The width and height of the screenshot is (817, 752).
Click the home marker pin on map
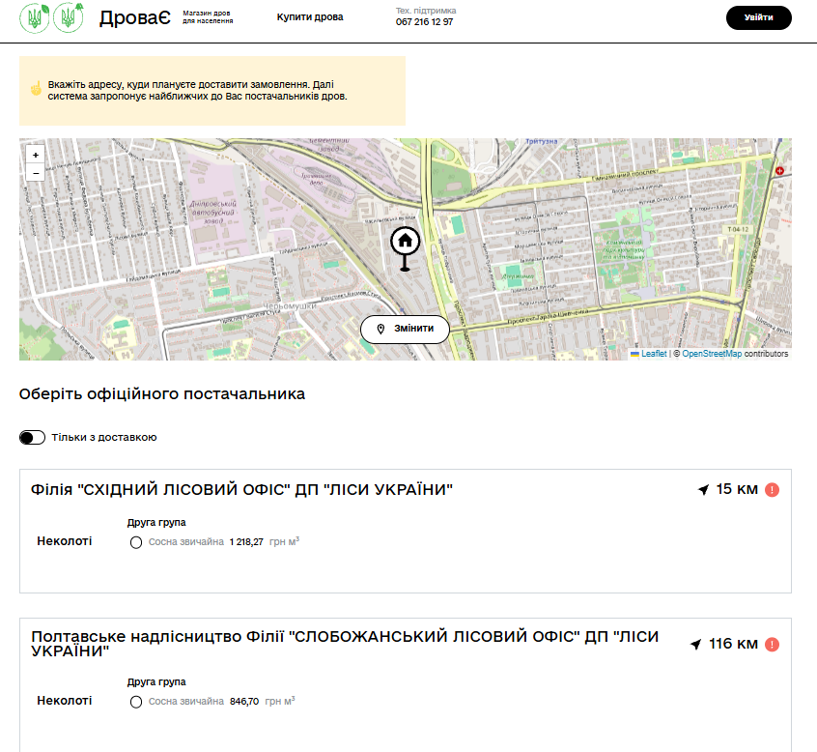[x=405, y=242]
